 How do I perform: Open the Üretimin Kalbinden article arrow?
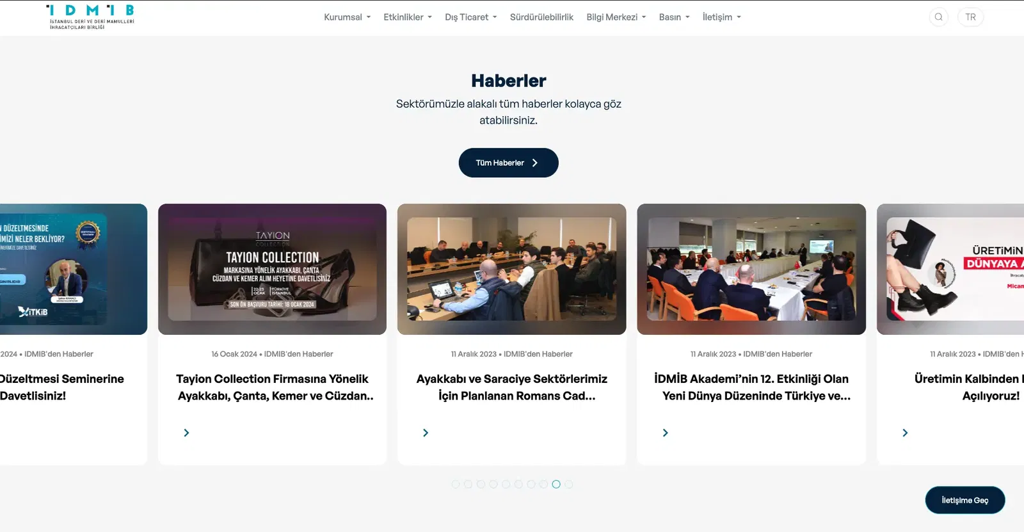point(905,433)
